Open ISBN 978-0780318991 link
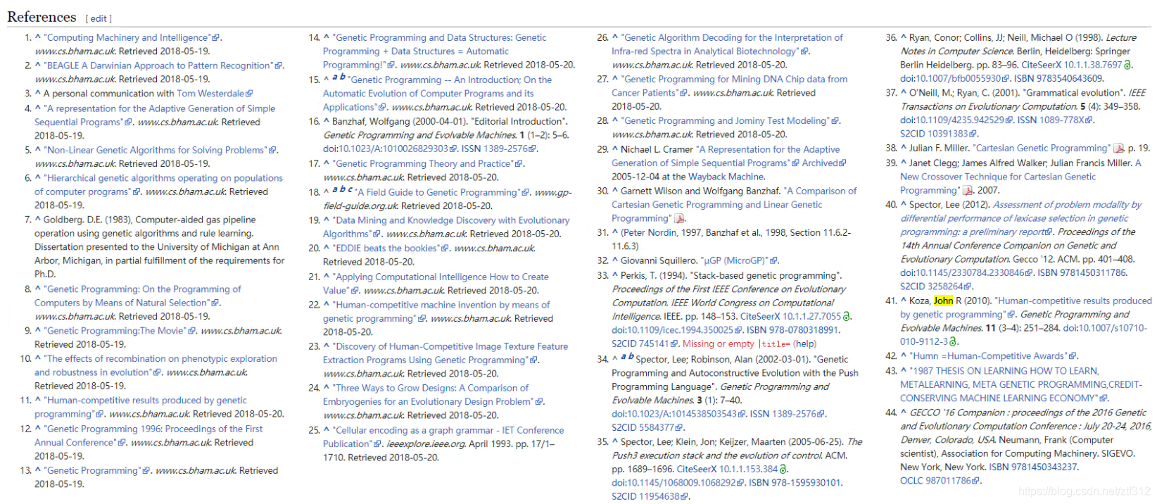The image size is (1157, 504). (x=792, y=330)
